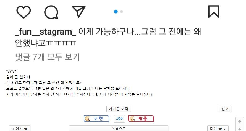
Task: Like the post with the heart icon
Action: [23, 12]
